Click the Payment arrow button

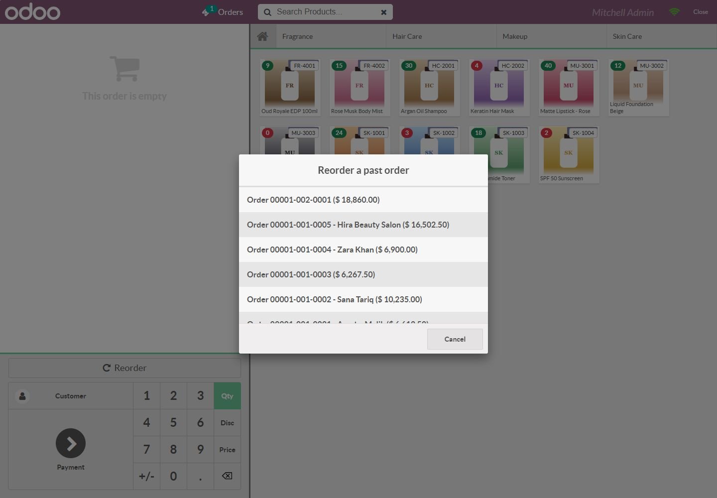[x=71, y=443]
